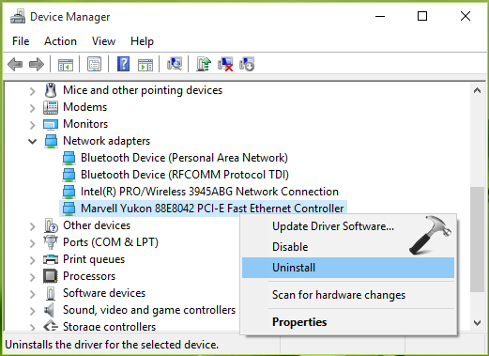
Task: Click the show/hide console tree toolbar icon
Action: coord(66,65)
